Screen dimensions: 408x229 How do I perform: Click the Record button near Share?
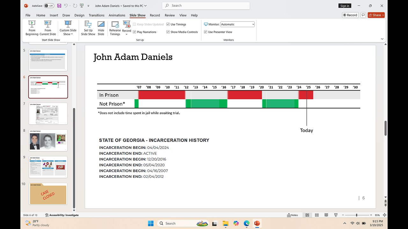tap(350, 15)
